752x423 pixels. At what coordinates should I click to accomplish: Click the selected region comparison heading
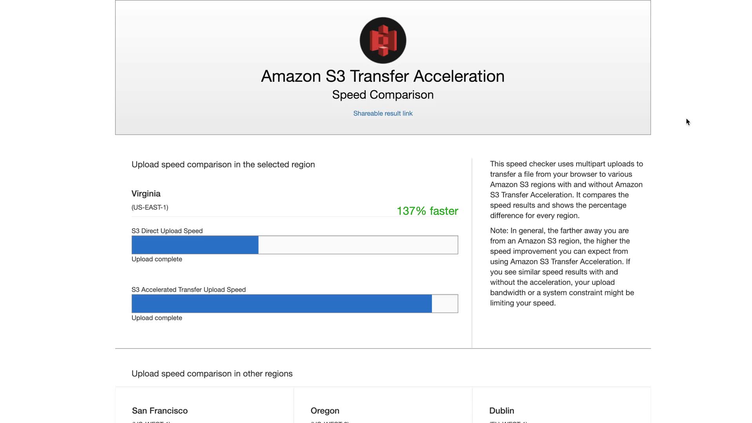click(x=223, y=164)
